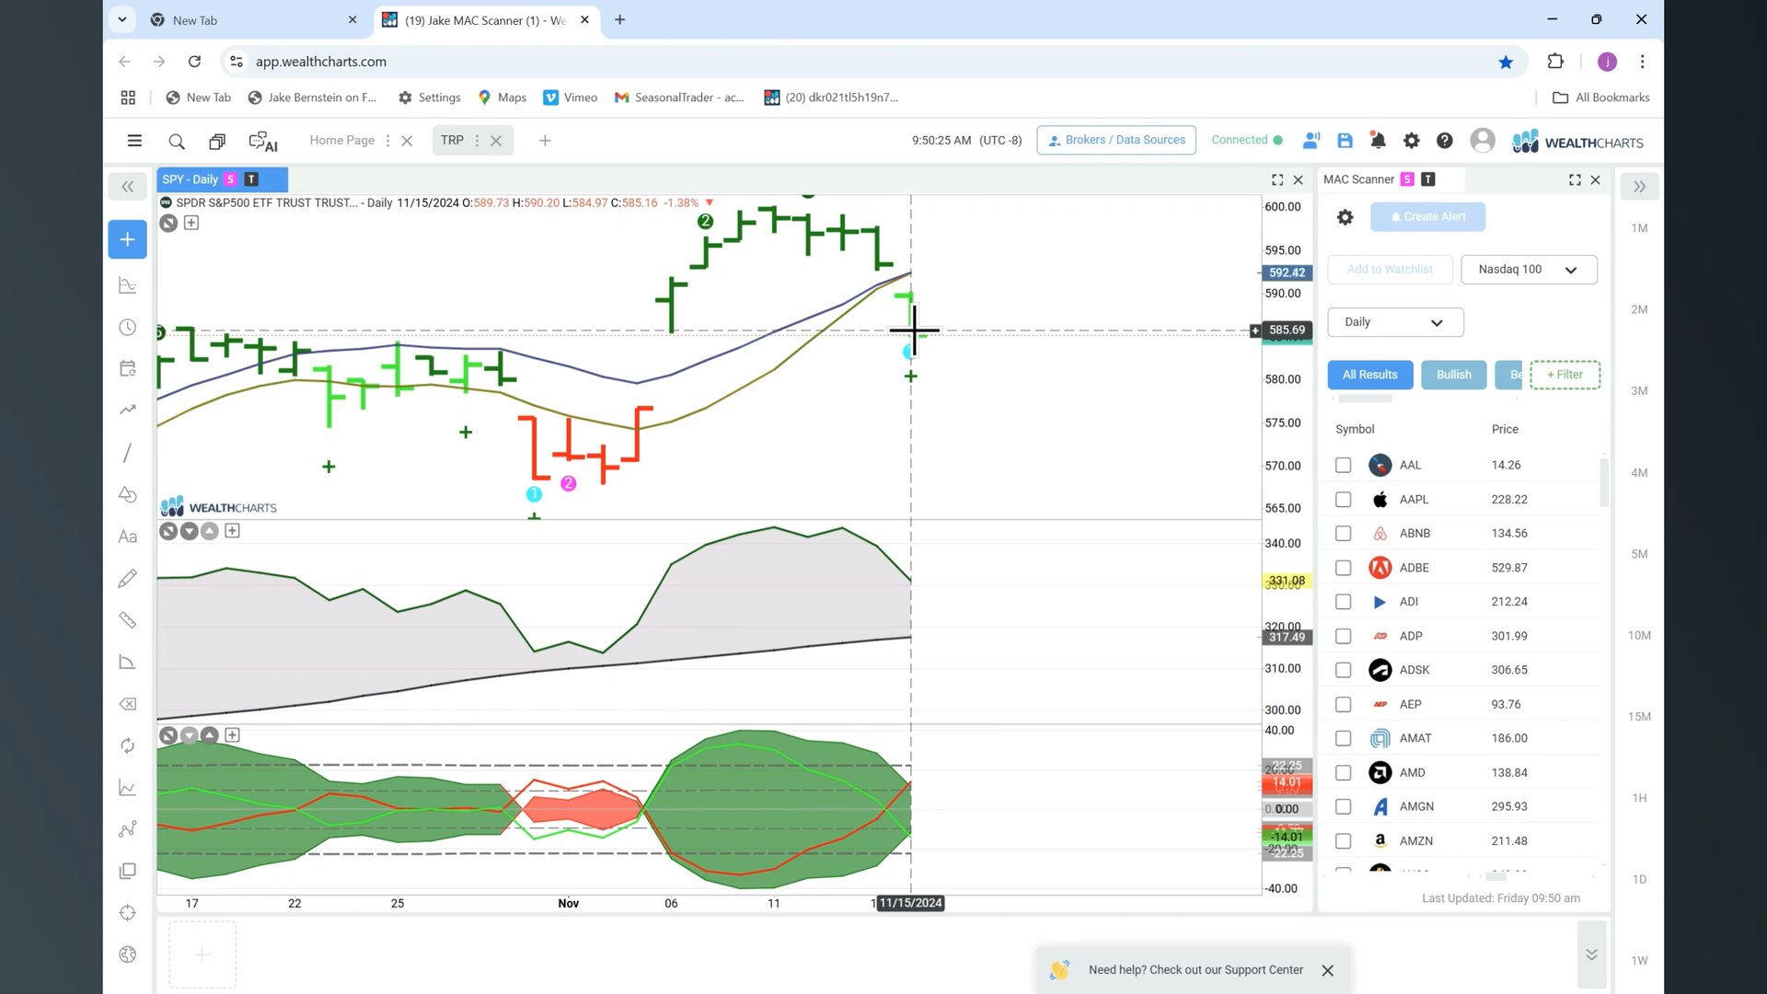Select the 1D timeframe in right bar
Image resolution: width=1767 pixels, height=994 pixels.
(x=1639, y=880)
